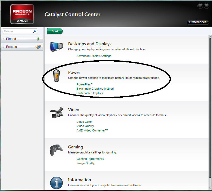Image resolution: width=212 pixels, height=191 pixels.
Task: Expand the Pinned section chevron
Action: [4, 39]
